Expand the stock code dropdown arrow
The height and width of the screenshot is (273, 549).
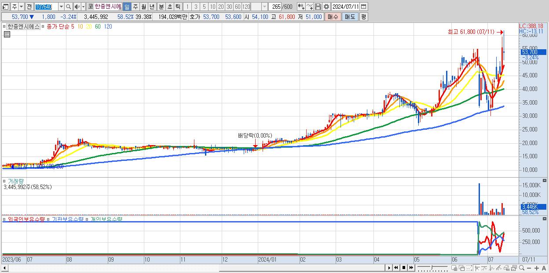coord(61,7)
